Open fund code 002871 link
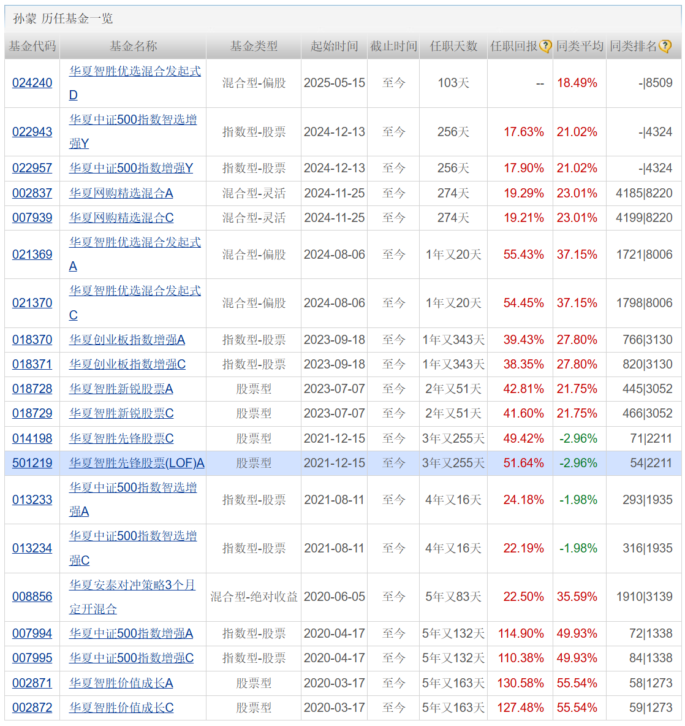This screenshot has width=685, height=726. click(x=32, y=684)
